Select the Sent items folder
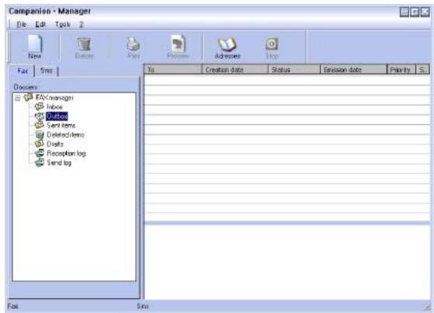Image resolution: width=434 pixels, height=313 pixels. tap(61, 126)
